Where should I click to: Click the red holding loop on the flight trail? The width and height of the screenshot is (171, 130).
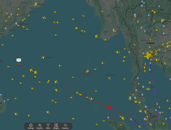pos(109,107)
